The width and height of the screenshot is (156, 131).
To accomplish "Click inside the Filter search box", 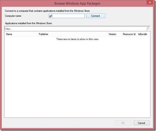I will (75, 29).
